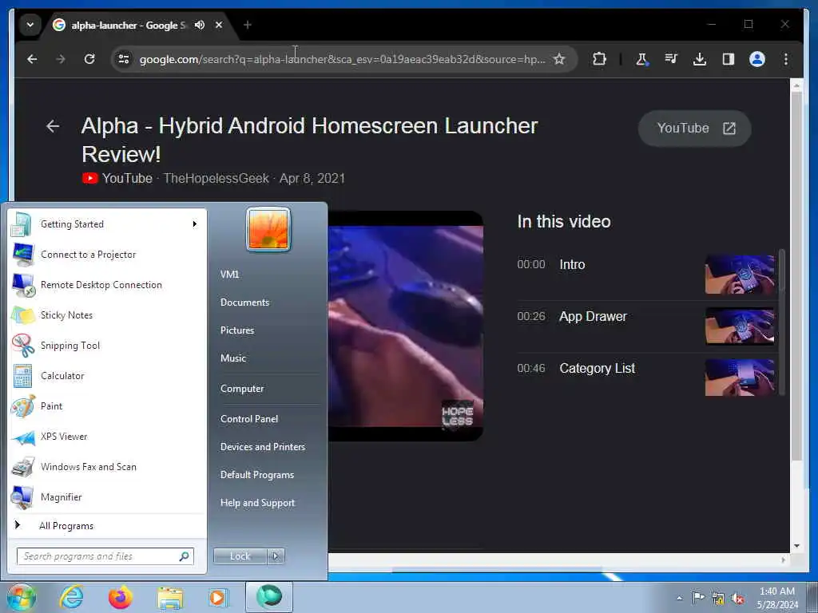Open Chrome three-dot menu
This screenshot has width=818, height=613.
click(x=786, y=59)
